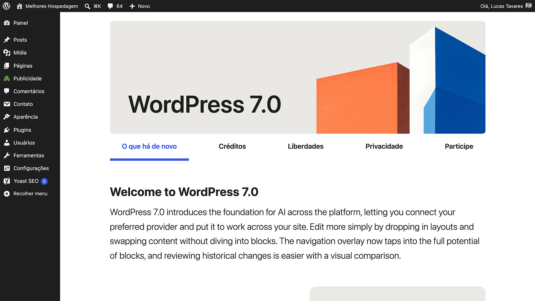This screenshot has height=301, width=535.
Task: Click the Aparência paintbrush icon
Action: (7, 117)
